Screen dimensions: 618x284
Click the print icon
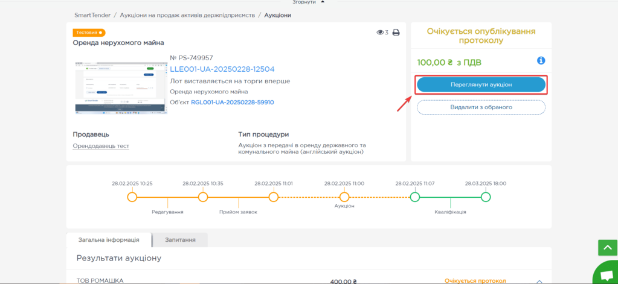pyautogui.click(x=396, y=33)
